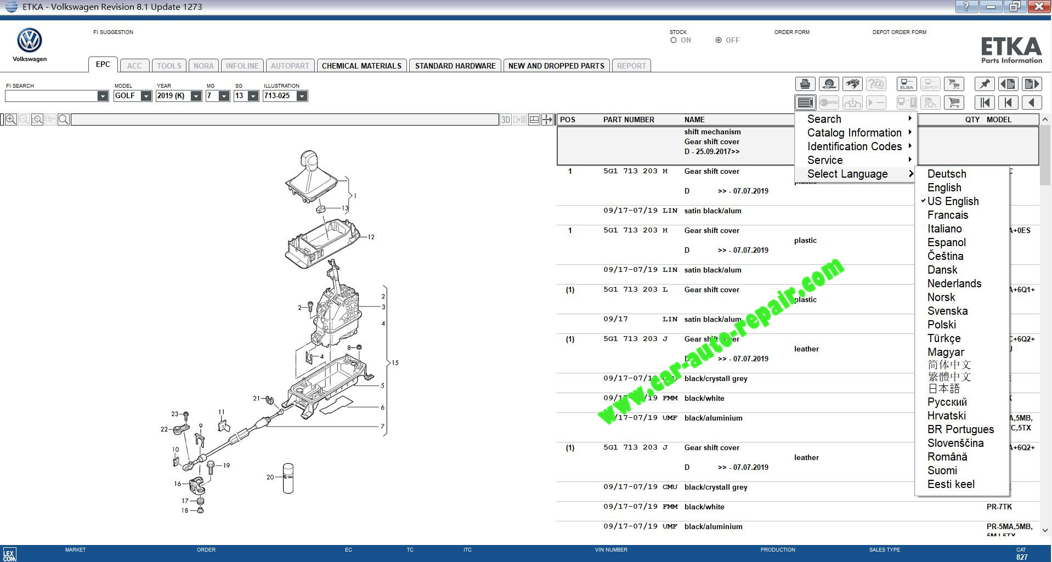The width and height of the screenshot is (1052, 562).
Task: Click the pushpin icon
Action: coord(985,84)
